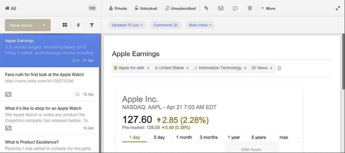This screenshot has height=153, width=345.
Task: Select the 5 day chart tab
Action: click(x=159, y=137)
